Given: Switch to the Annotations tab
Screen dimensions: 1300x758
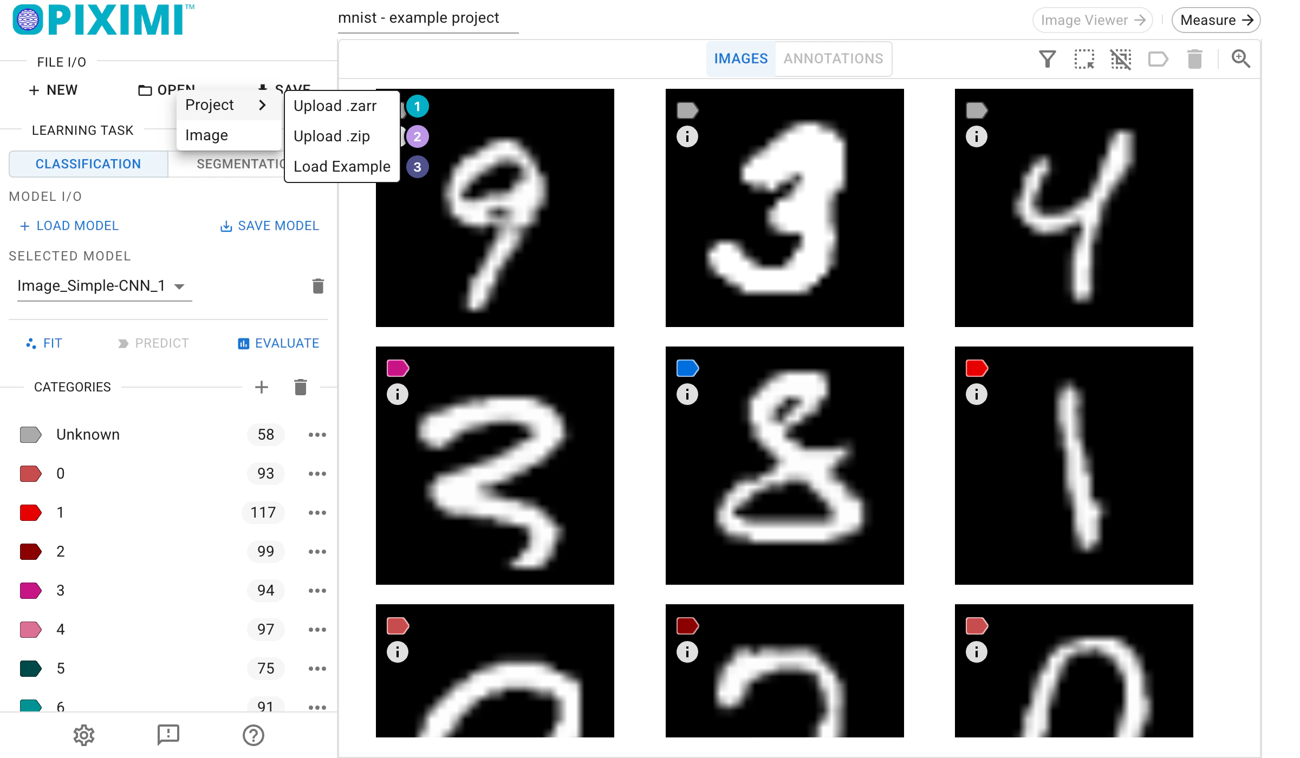Looking at the screenshot, I should click(x=833, y=58).
